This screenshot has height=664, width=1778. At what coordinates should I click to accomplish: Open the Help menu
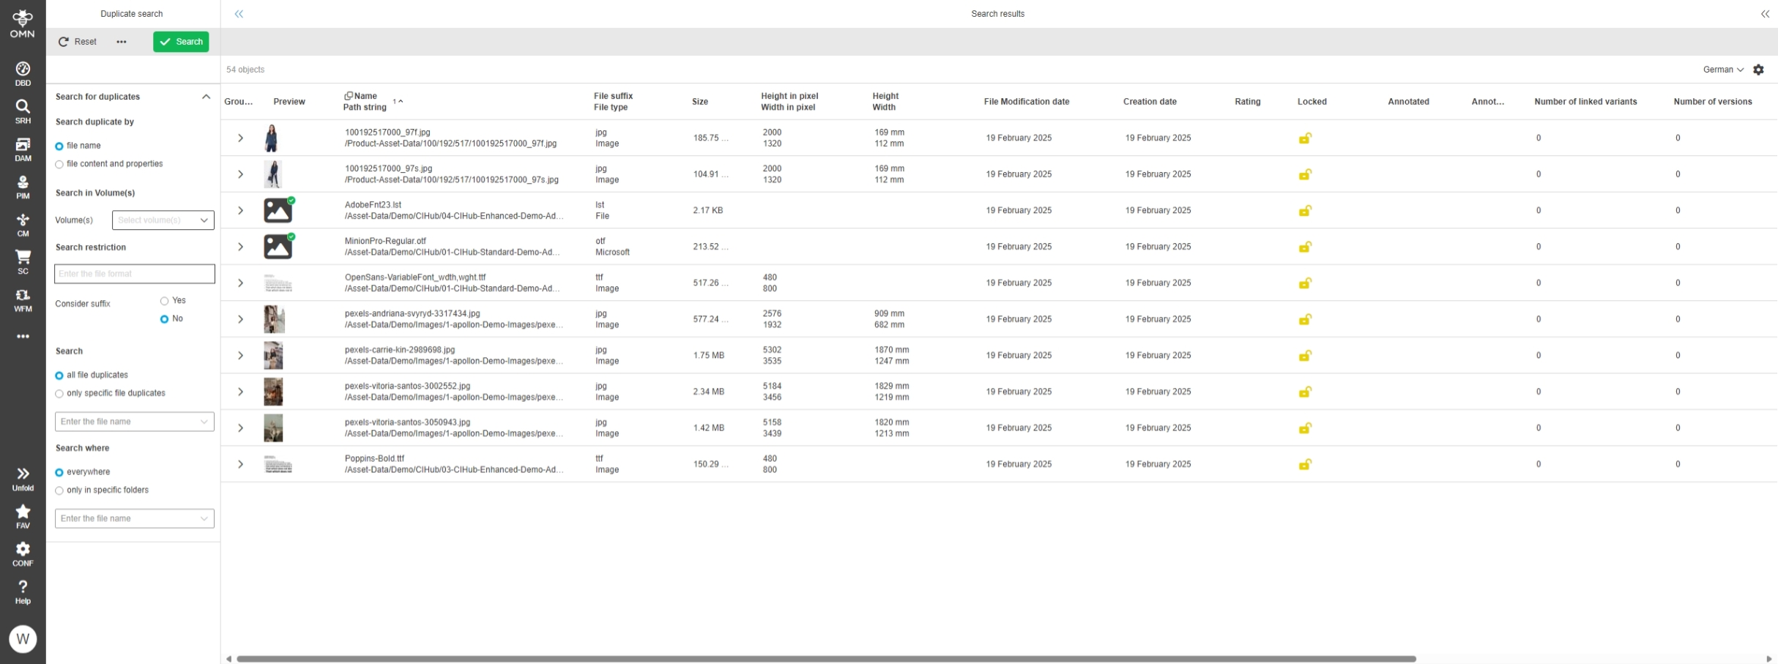point(23,592)
